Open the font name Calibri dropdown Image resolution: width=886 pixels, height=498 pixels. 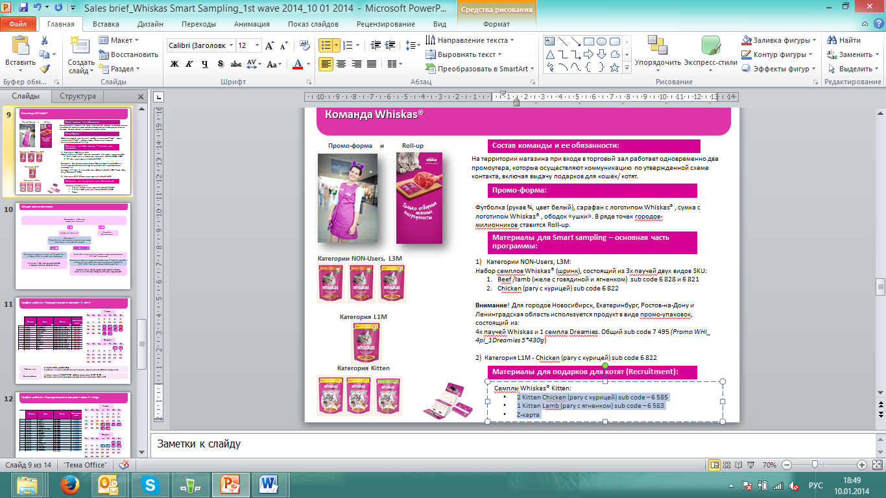230,45
